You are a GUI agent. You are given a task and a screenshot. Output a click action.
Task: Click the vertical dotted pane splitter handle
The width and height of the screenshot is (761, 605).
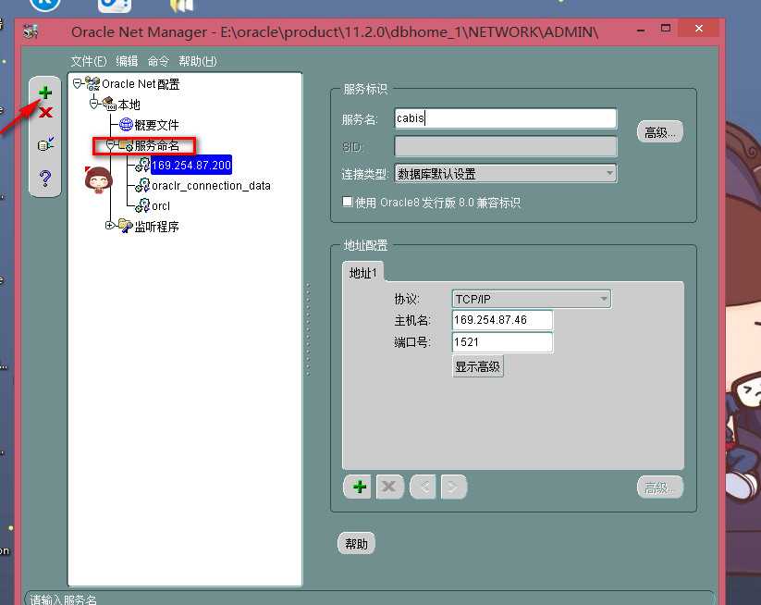click(x=308, y=329)
